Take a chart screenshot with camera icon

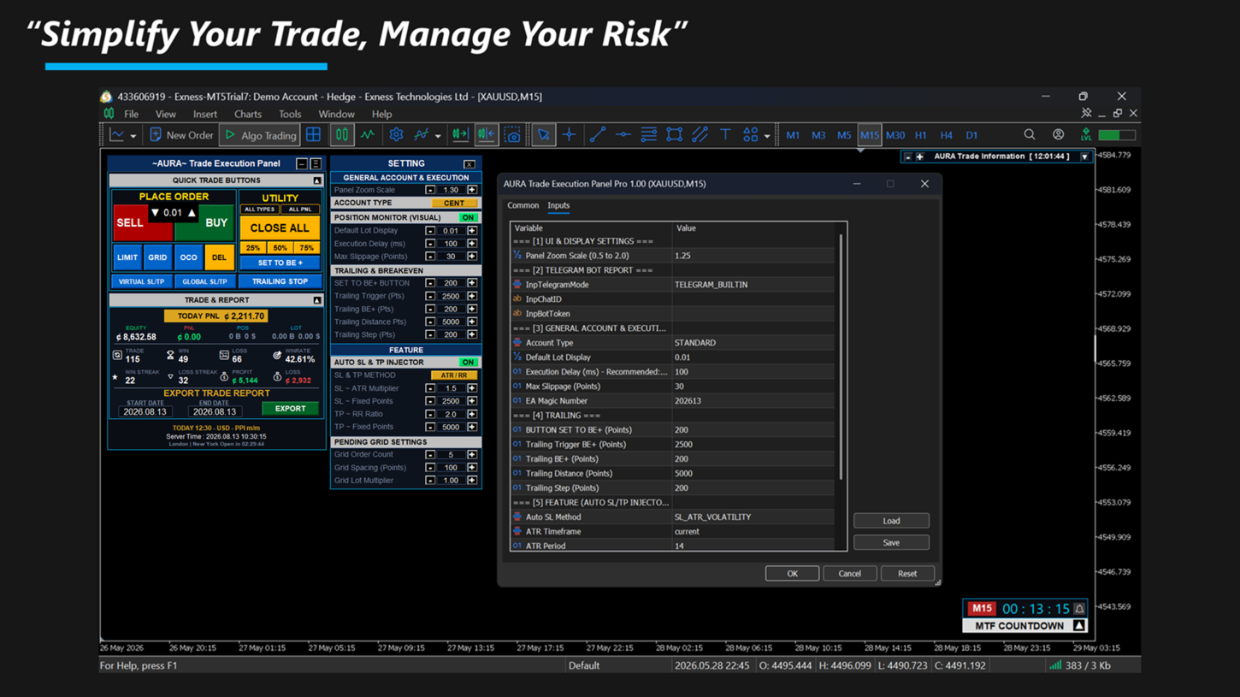pyautogui.click(x=512, y=135)
